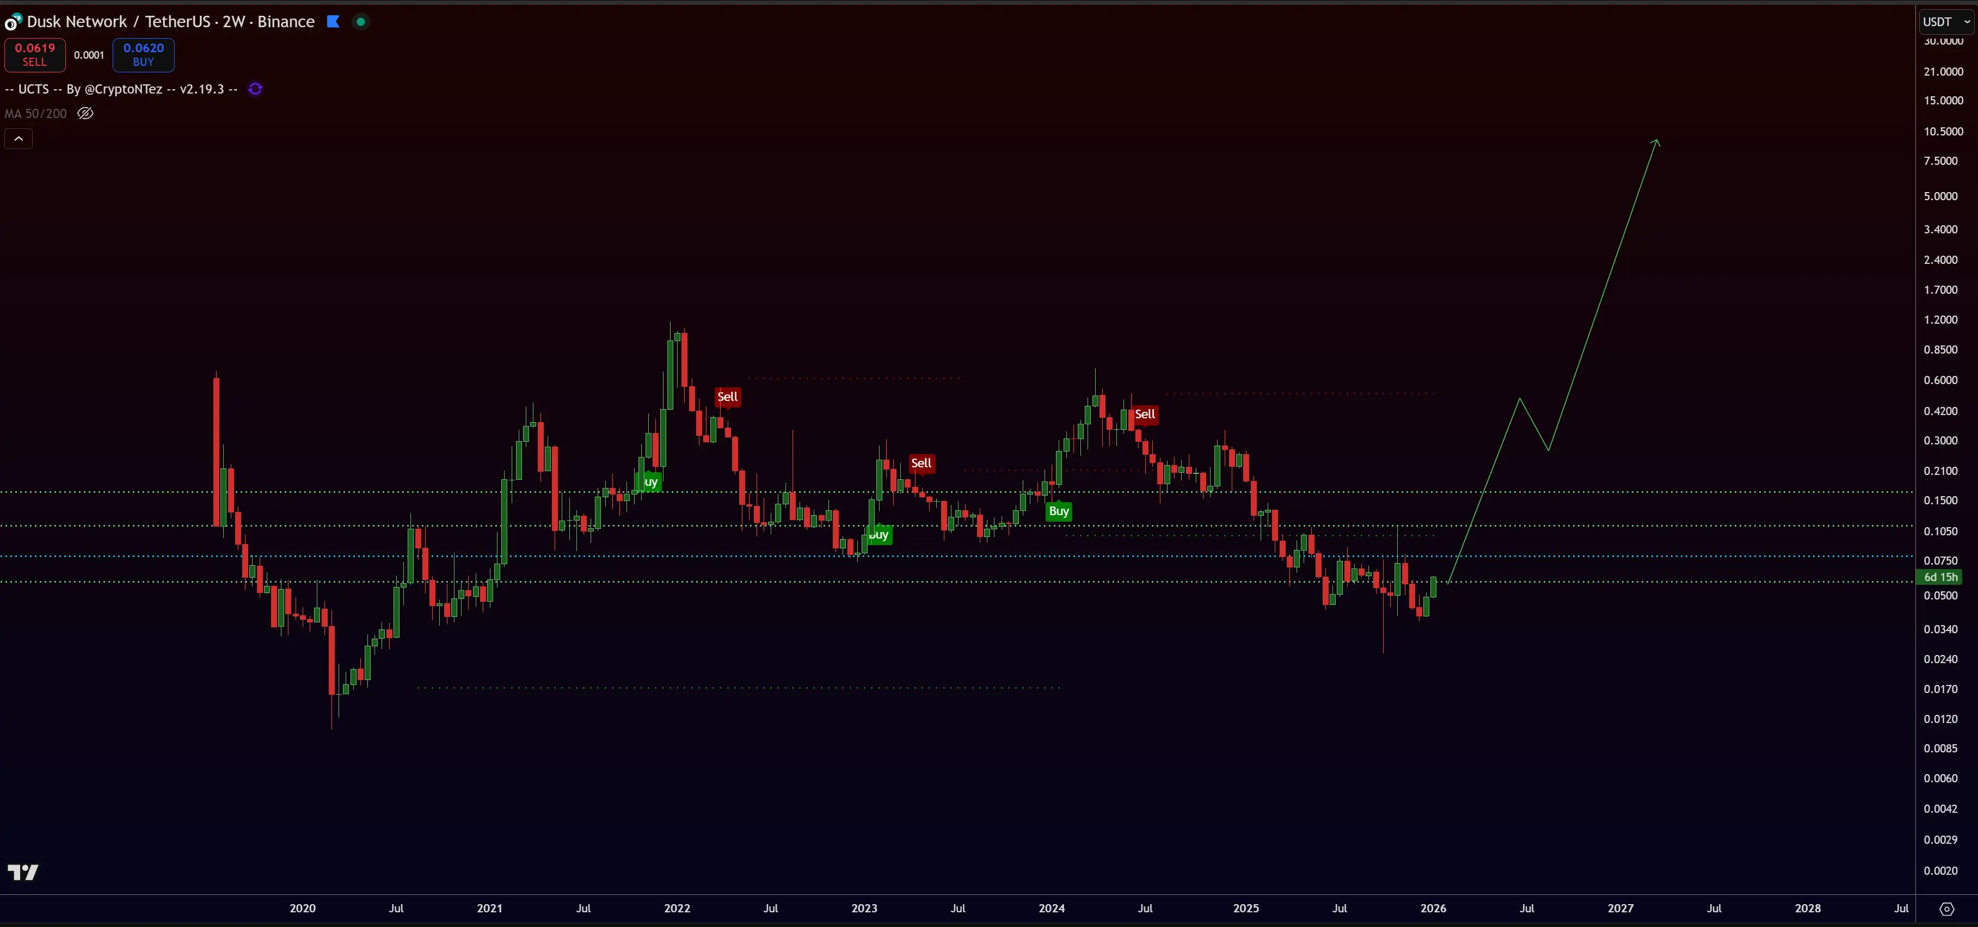The height and width of the screenshot is (927, 1978).
Task: Open the USDT currency dropdown
Action: (x=1946, y=21)
